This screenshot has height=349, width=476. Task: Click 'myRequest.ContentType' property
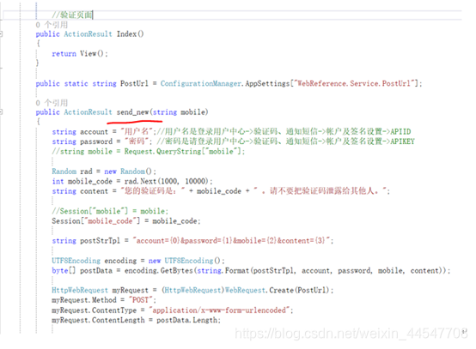(x=95, y=310)
